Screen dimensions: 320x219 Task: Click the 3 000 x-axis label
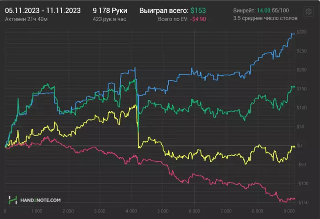[x=100, y=211]
